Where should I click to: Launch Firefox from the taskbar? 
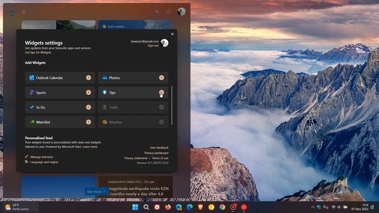click(168, 207)
